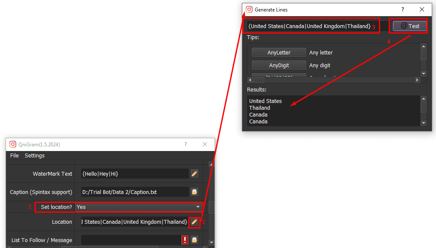Click the Caption file path field
The width and height of the screenshot is (436, 248).
tap(135, 192)
